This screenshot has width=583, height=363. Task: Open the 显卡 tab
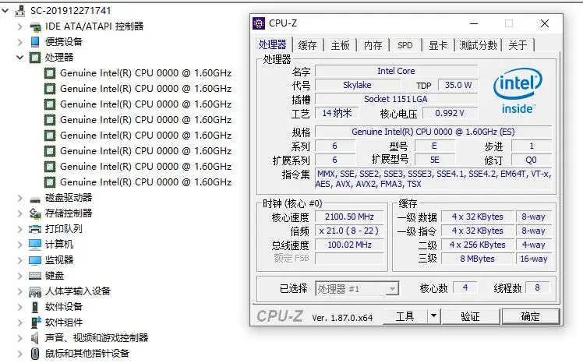point(438,45)
